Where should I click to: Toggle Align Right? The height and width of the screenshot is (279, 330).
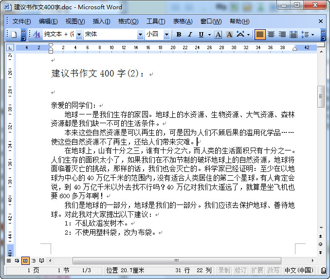[282, 35]
